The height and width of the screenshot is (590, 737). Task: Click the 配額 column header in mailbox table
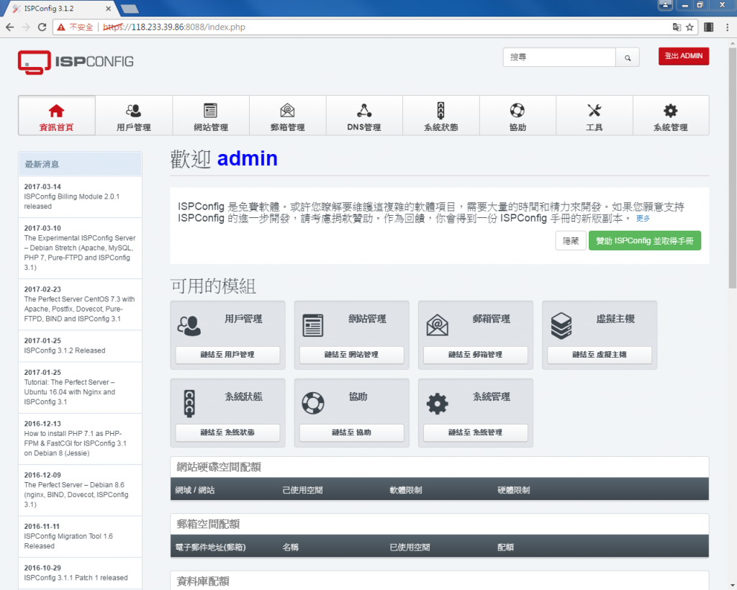[505, 548]
